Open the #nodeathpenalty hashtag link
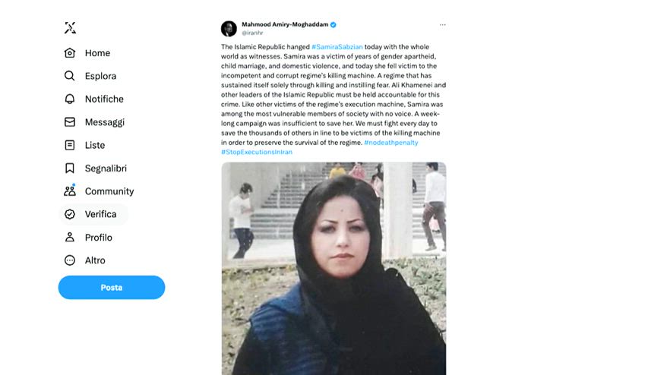This screenshot has height=375, width=667. [391, 143]
